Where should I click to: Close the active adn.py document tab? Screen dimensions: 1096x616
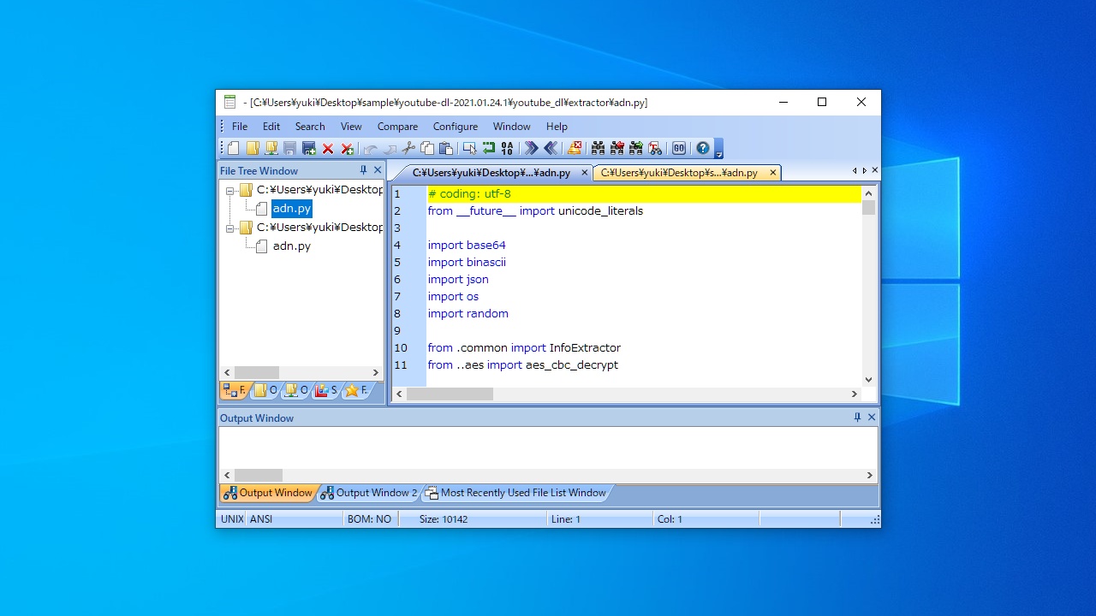tap(585, 173)
